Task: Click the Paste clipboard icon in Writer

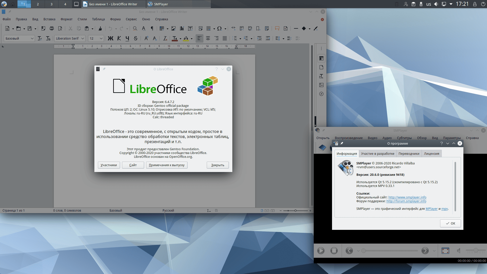Action: (87, 29)
